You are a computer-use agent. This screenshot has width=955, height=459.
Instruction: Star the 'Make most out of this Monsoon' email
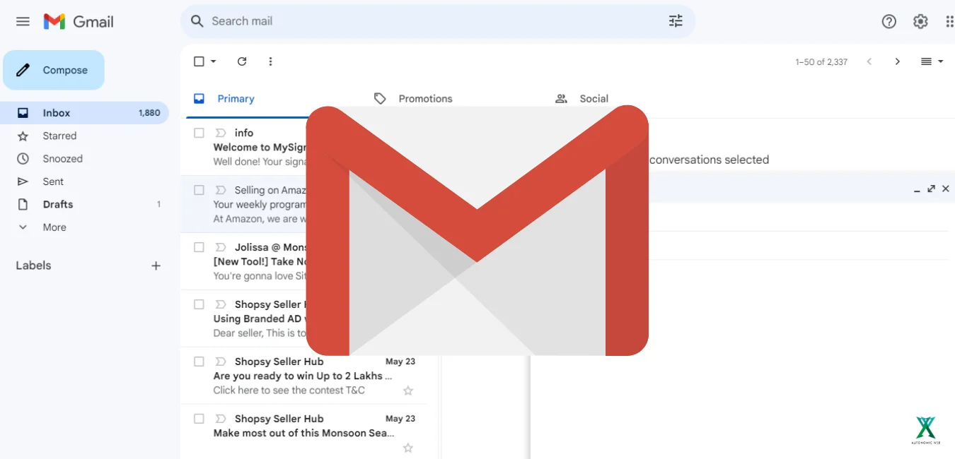(408, 448)
